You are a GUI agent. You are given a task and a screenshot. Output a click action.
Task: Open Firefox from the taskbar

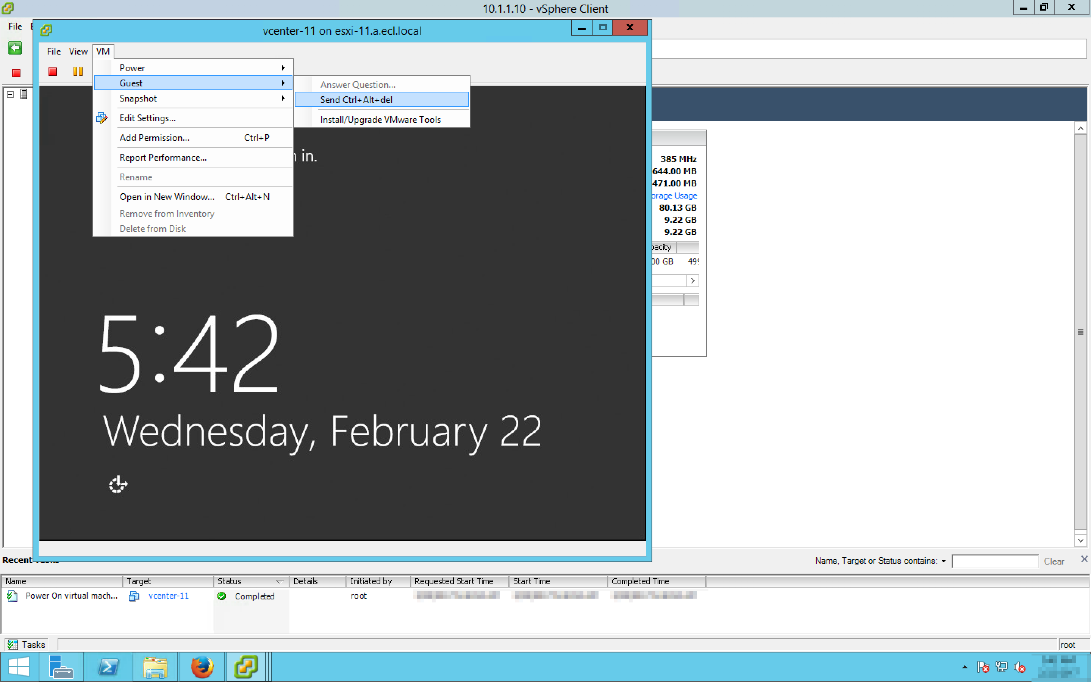coord(202,667)
